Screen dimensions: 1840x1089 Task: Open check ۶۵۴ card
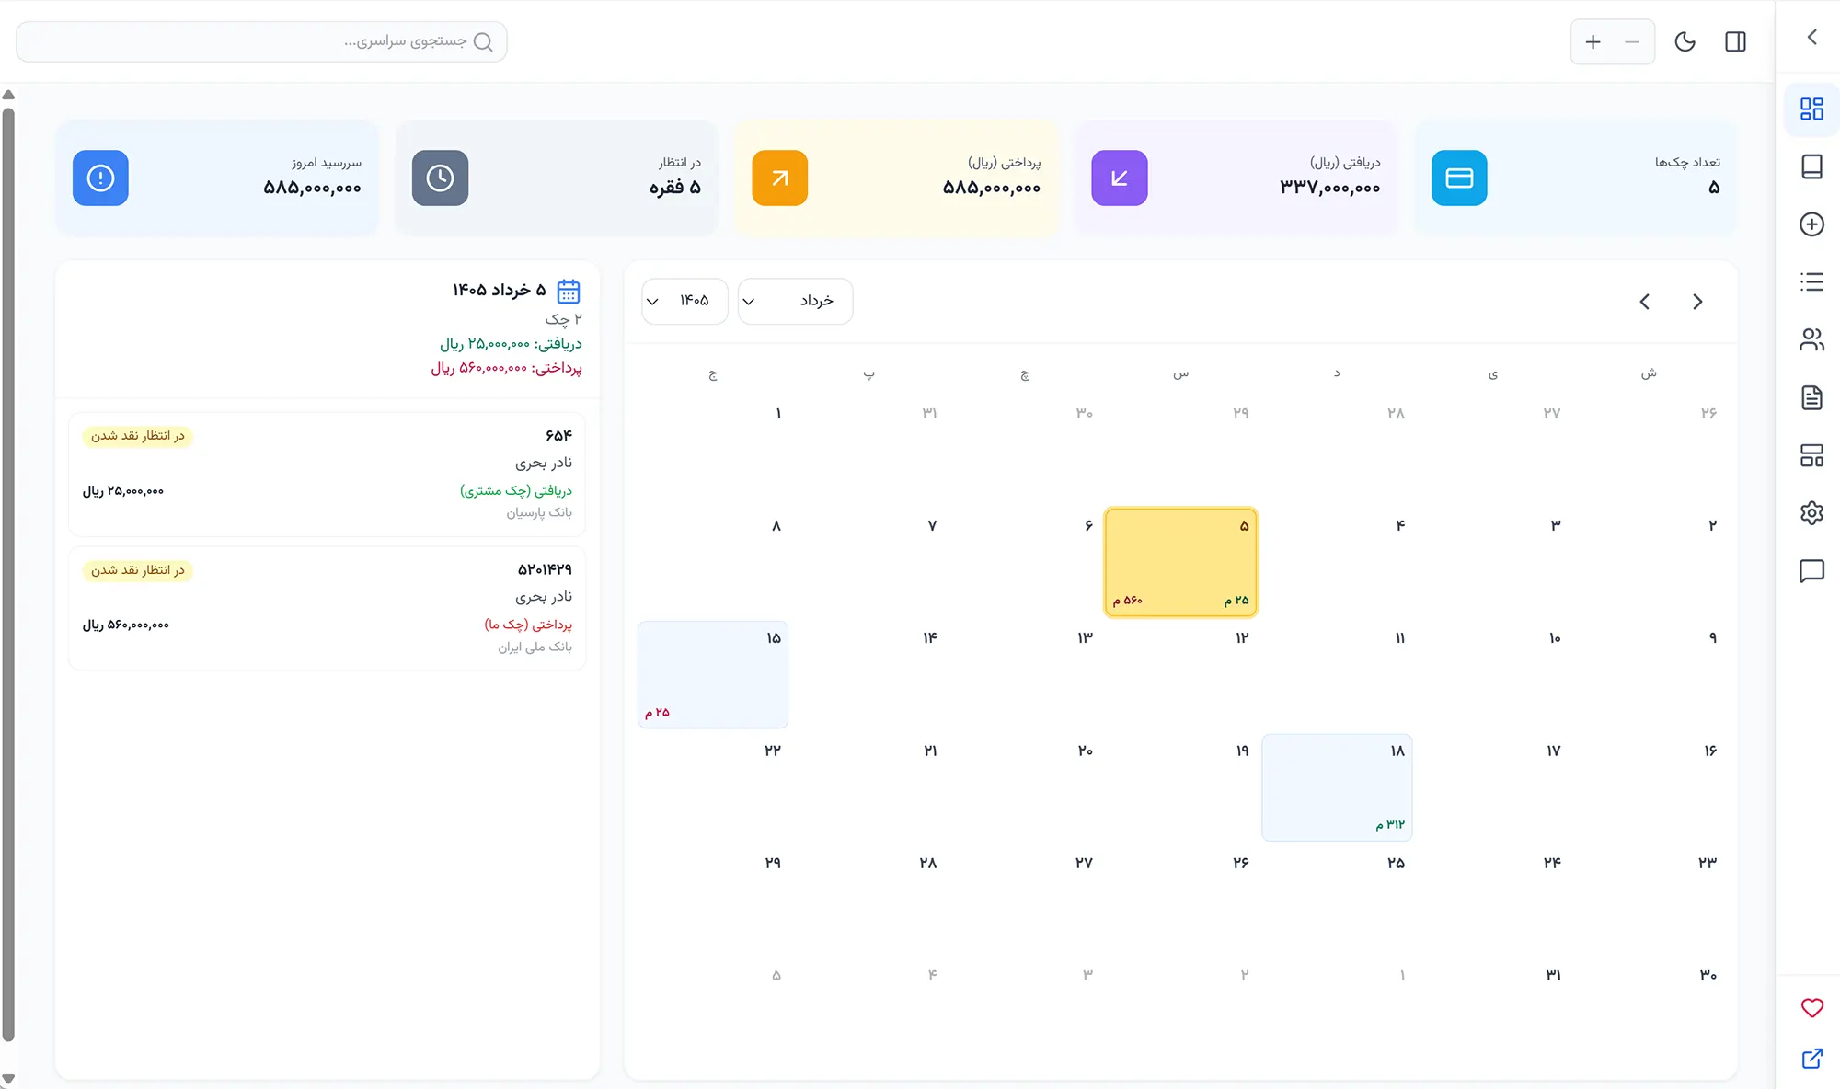(x=327, y=475)
